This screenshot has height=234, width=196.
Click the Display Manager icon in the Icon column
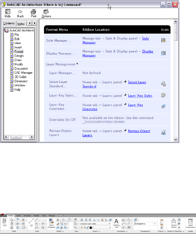pos(163,53)
